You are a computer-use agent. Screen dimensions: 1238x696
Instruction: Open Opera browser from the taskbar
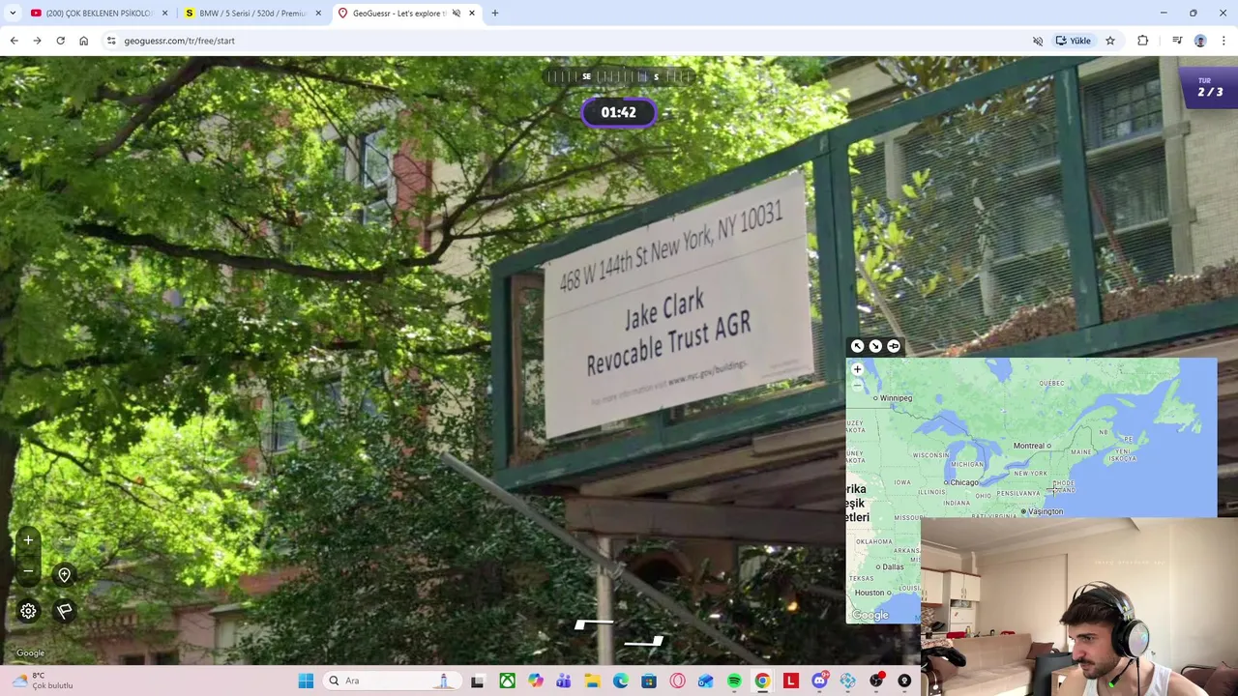coord(677,681)
